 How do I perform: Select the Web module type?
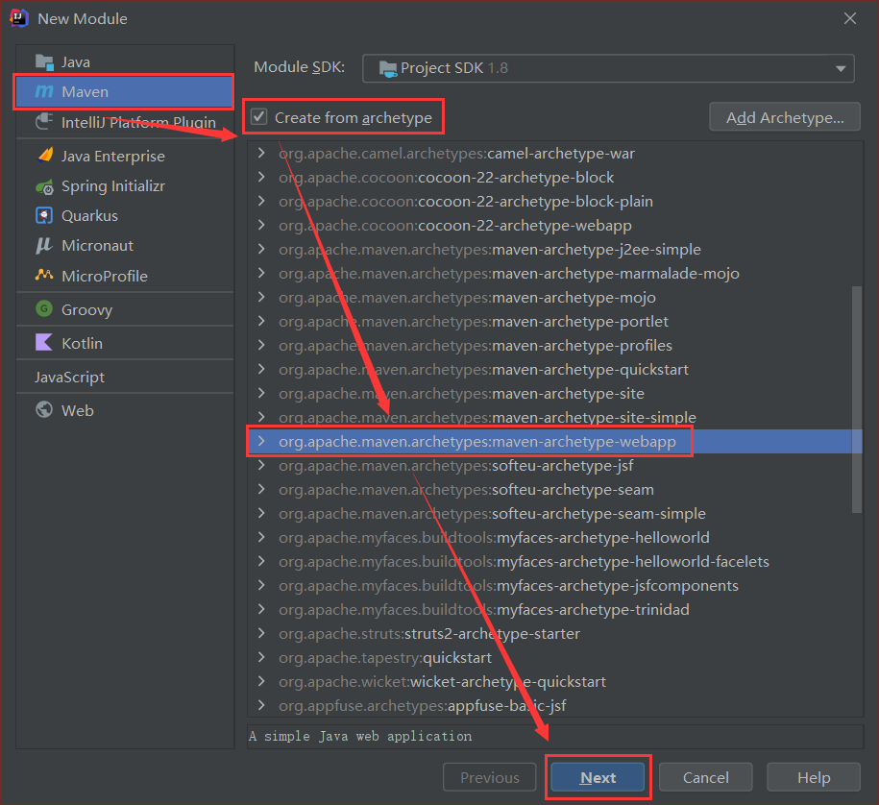(77, 410)
